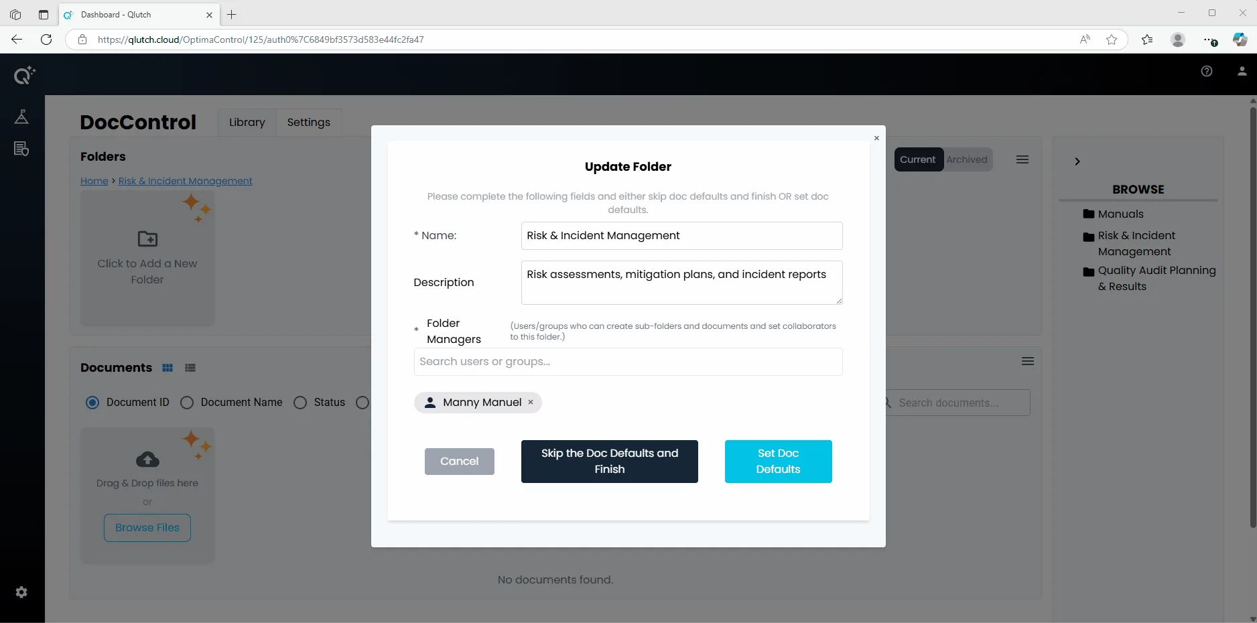This screenshot has height=623, width=1257.
Task: Collapse the Browse panel chevron
Action: (x=1077, y=161)
